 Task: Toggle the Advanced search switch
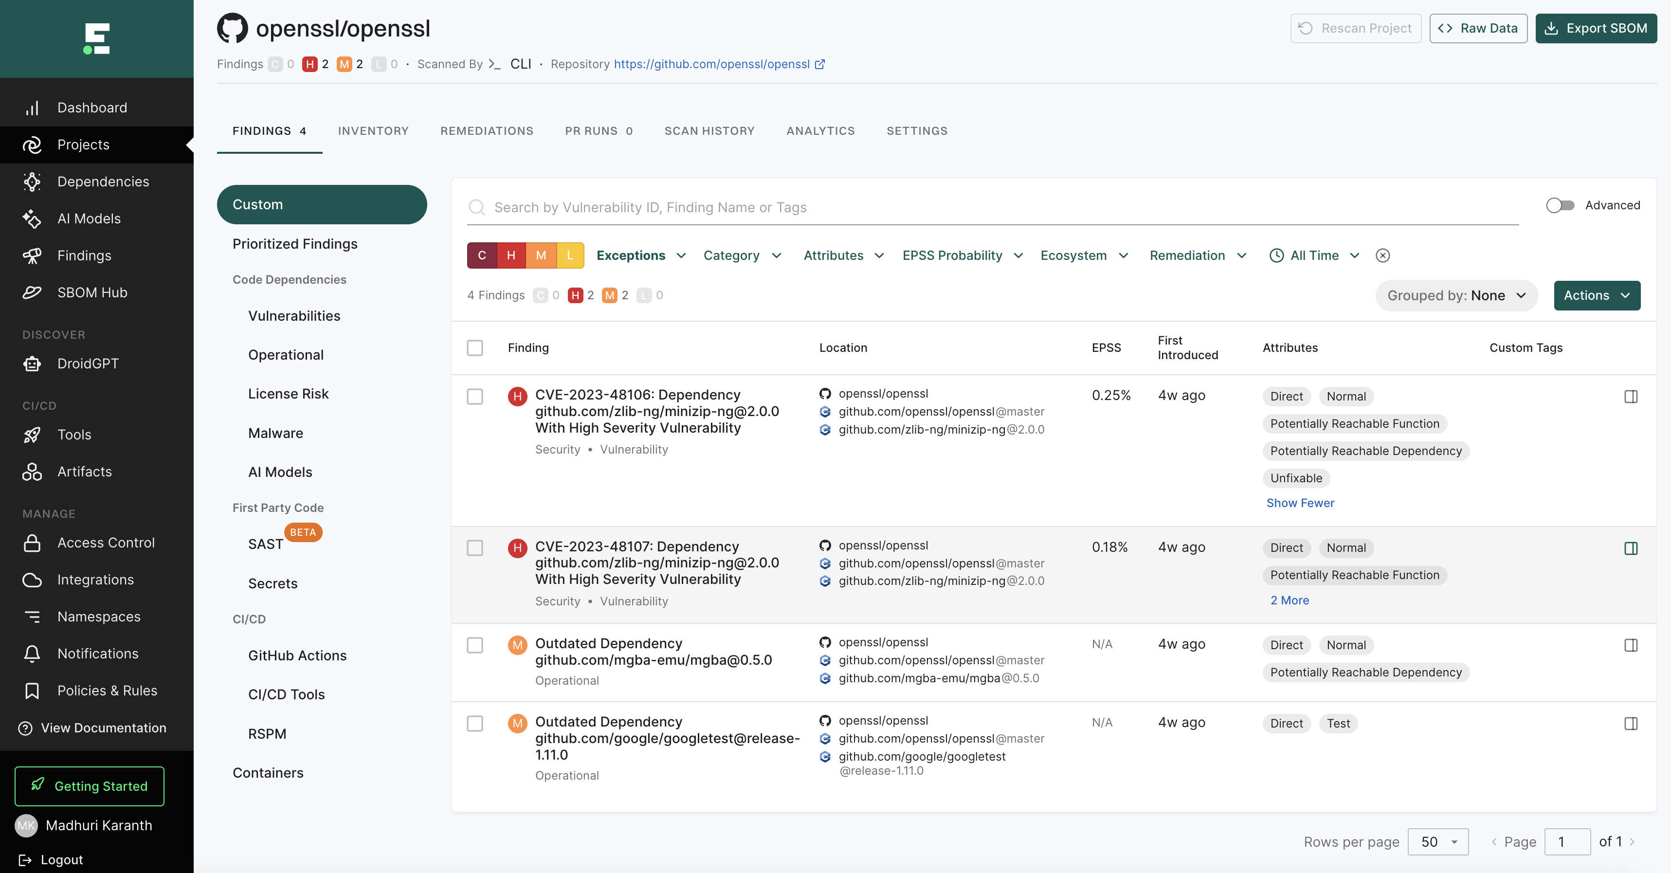point(1560,205)
